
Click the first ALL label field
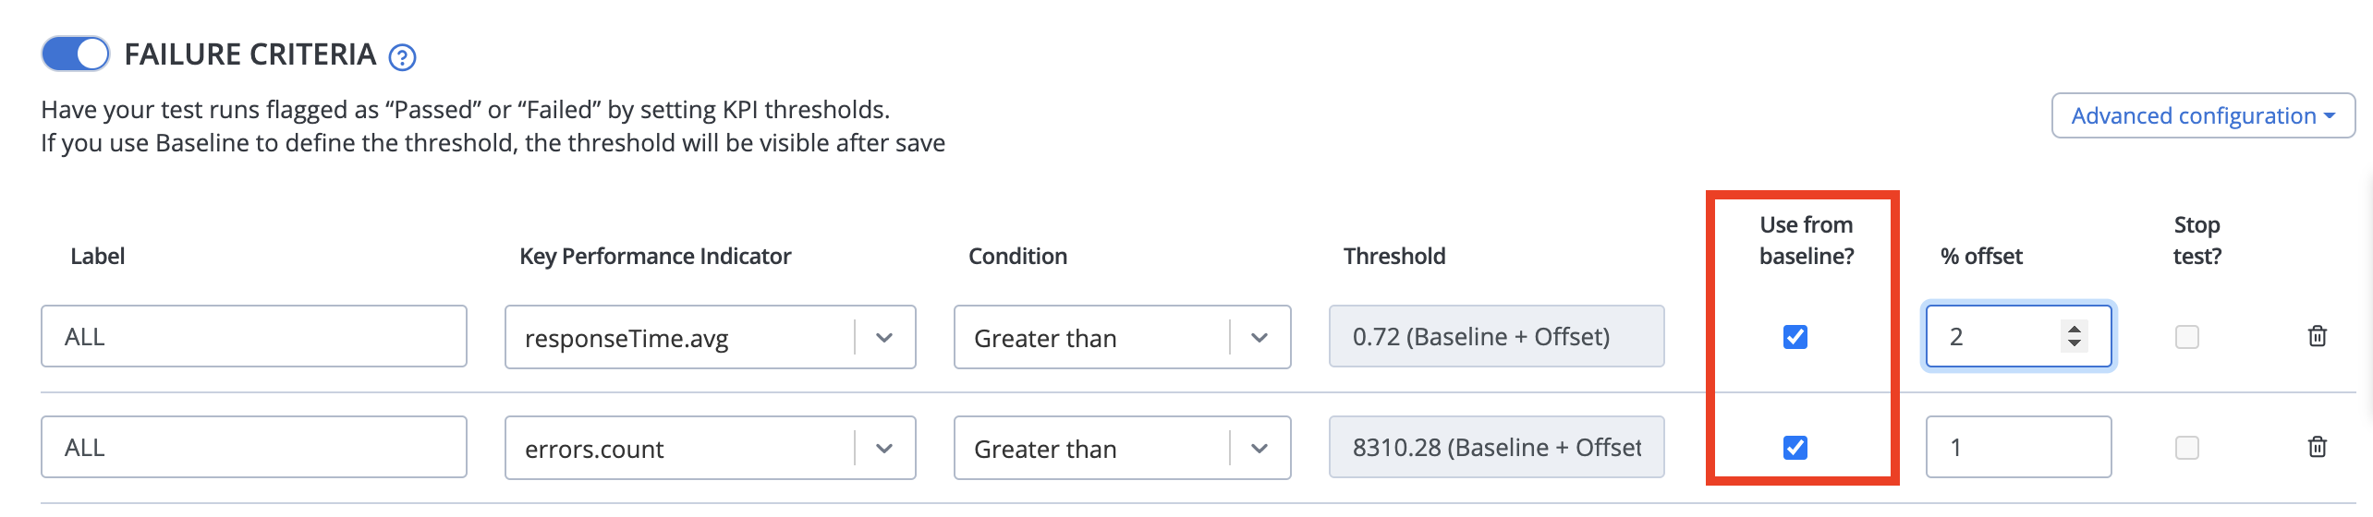coord(254,336)
